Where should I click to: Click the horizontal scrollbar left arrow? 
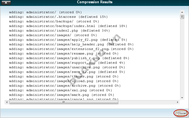[7, 102]
